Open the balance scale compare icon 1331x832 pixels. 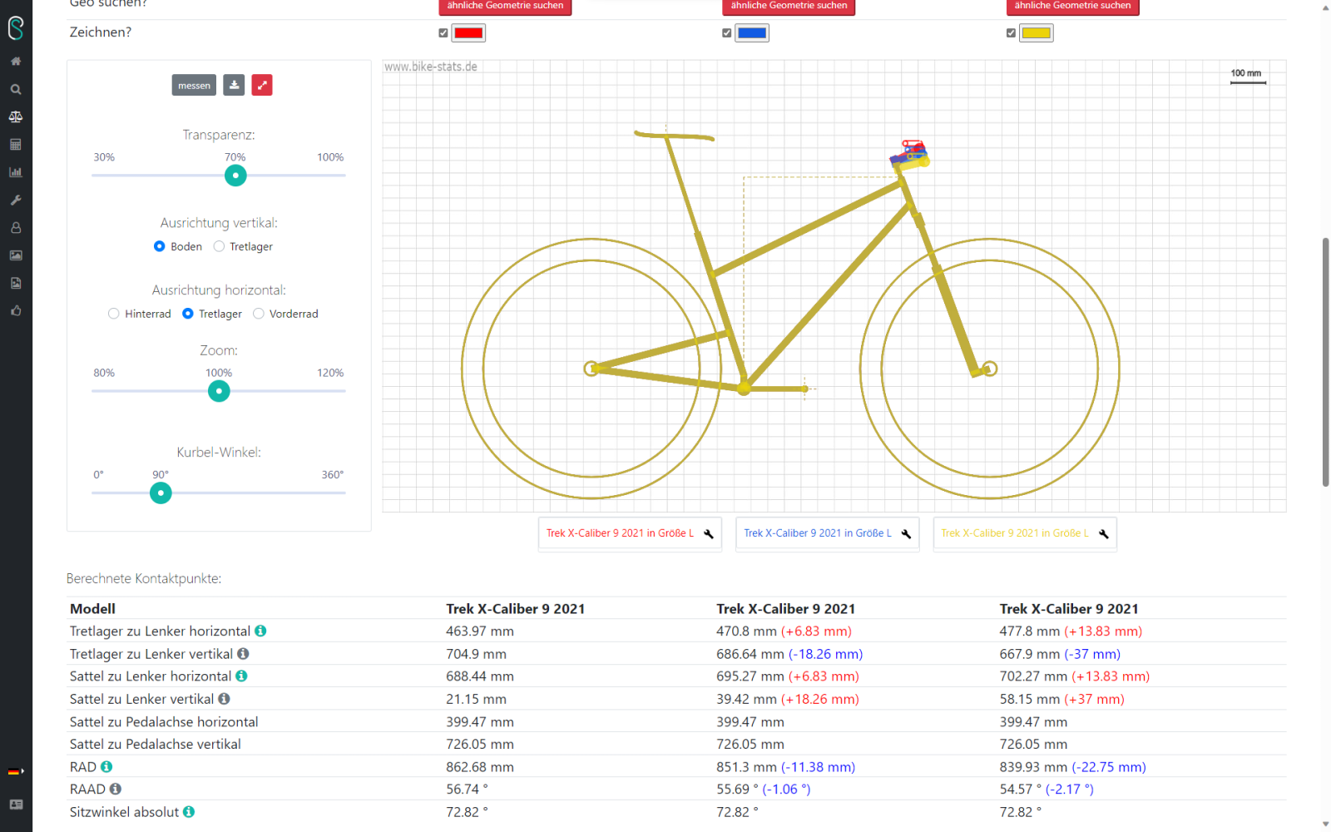tap(16, 116)
